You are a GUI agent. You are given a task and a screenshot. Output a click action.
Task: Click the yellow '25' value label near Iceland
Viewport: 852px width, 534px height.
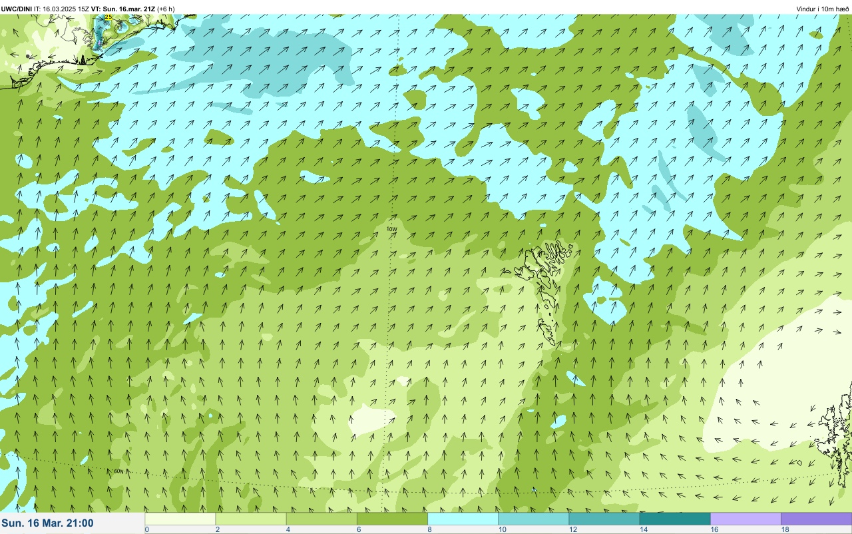[108, 17]
